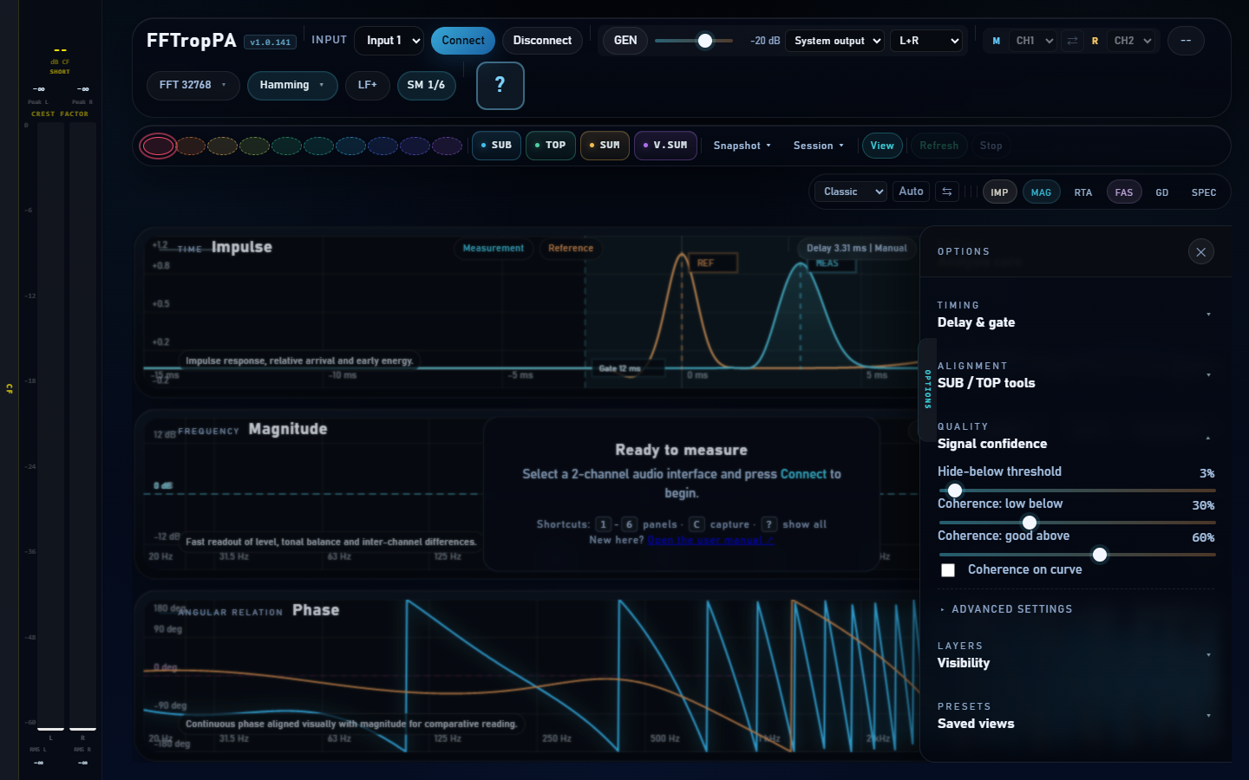Expand the Visibility layers section
1249x780 pixels.
[1075, 655]
